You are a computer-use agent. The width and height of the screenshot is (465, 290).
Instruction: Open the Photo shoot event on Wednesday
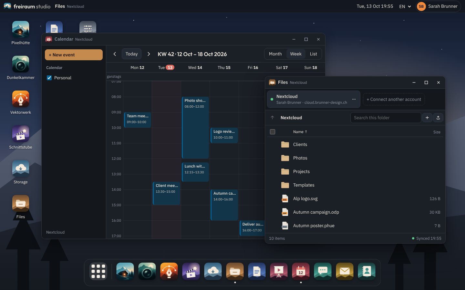tap(195, 128)
